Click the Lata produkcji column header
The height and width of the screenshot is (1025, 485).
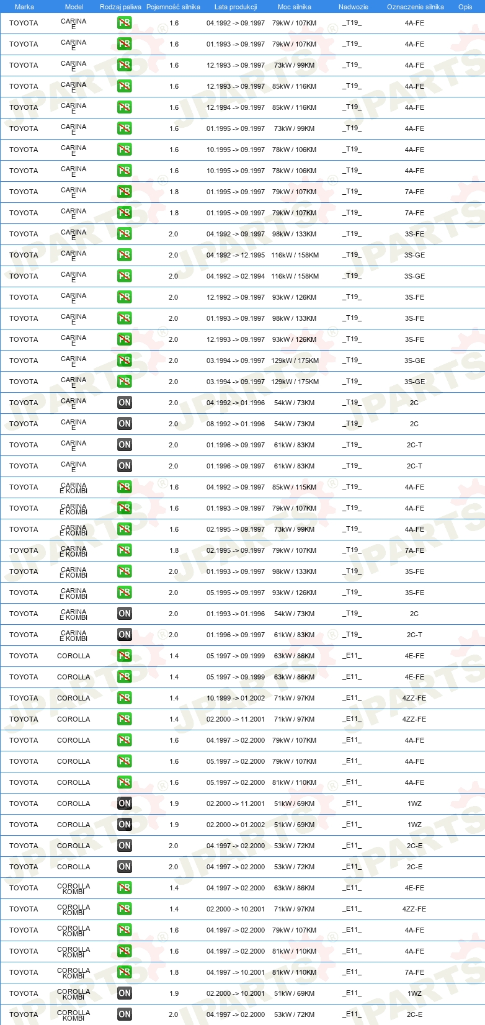click(236, 7)
